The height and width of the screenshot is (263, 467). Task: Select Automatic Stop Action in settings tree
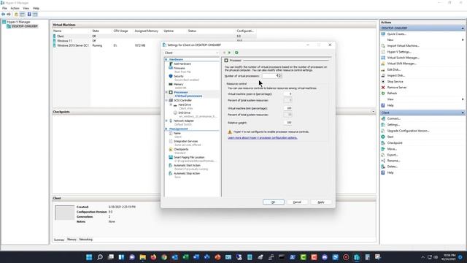(x=187, y=174)
